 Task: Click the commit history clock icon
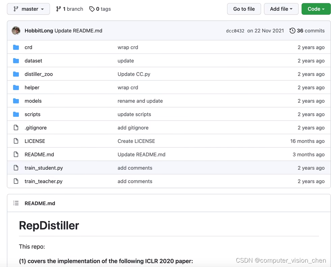[x=293, y=31]
